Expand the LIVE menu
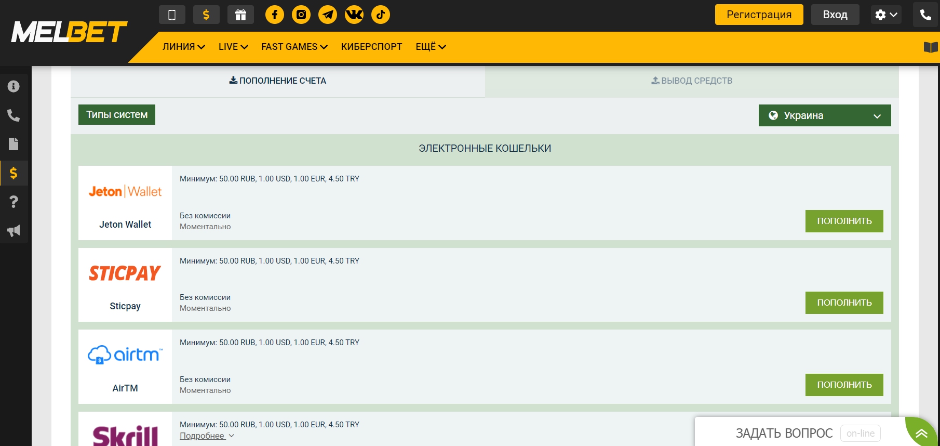This screenshot has height=446, width=940. tap(233, 47)
